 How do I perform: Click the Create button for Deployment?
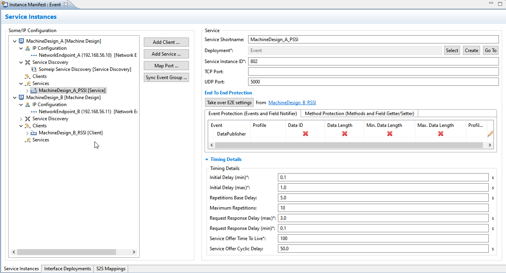point(472,51)
